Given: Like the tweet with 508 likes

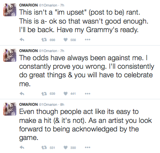Looking at the screenshot, I should click(66, 39).
